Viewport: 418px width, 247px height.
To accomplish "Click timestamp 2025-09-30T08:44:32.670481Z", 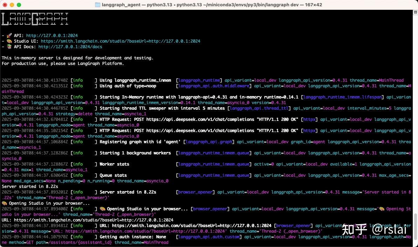I will (x=35, y=119).
